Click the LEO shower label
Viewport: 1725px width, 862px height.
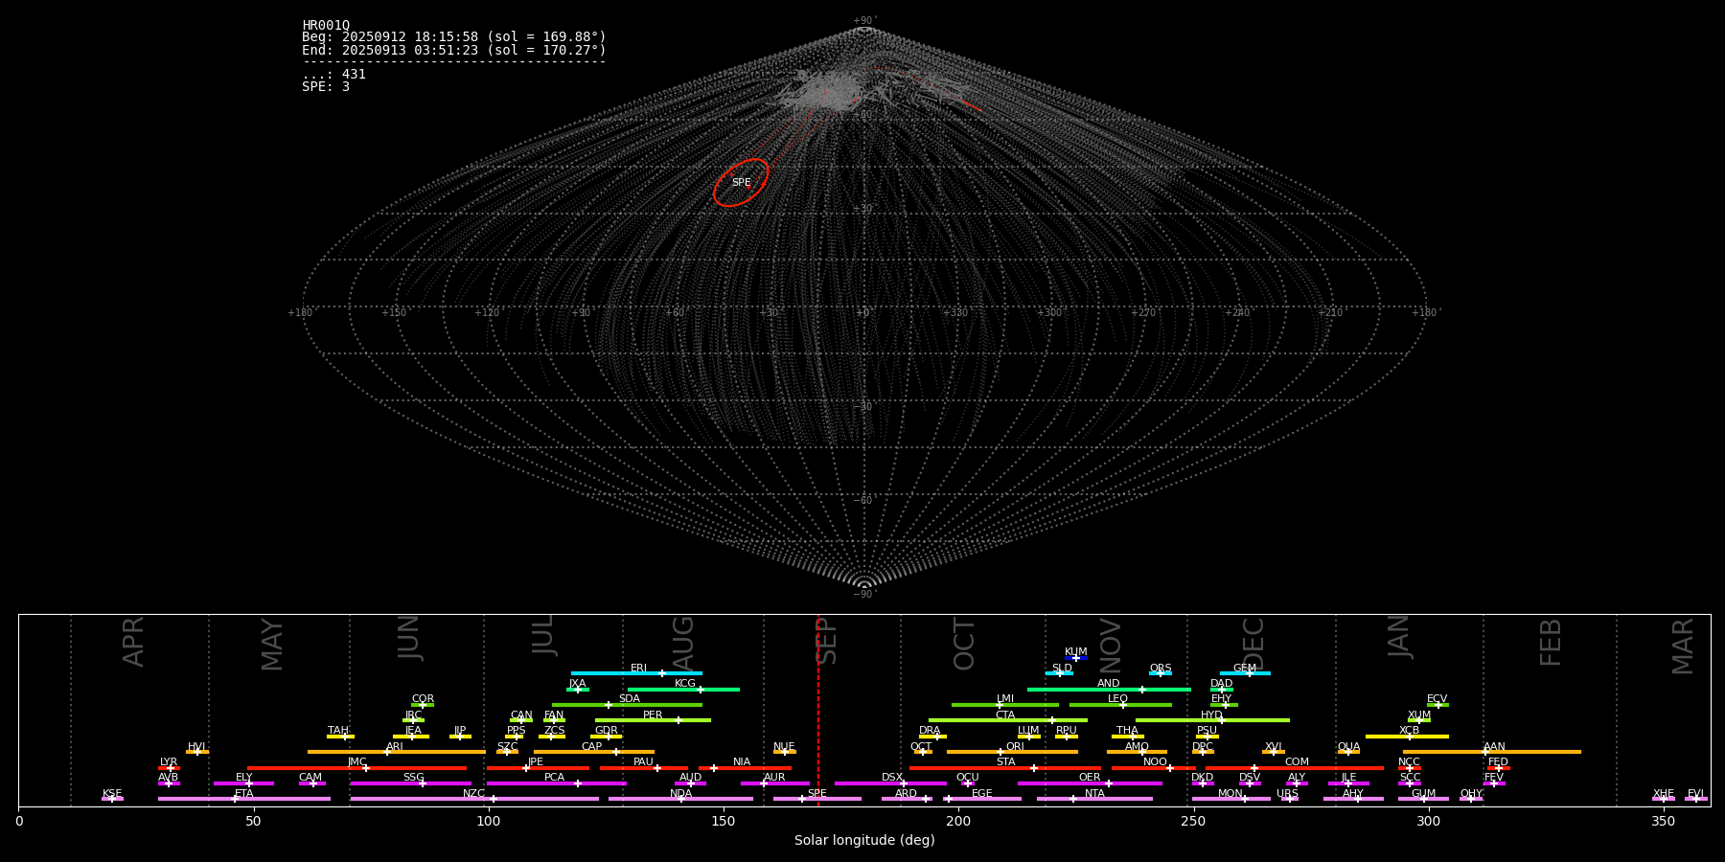click(1117, 698)
